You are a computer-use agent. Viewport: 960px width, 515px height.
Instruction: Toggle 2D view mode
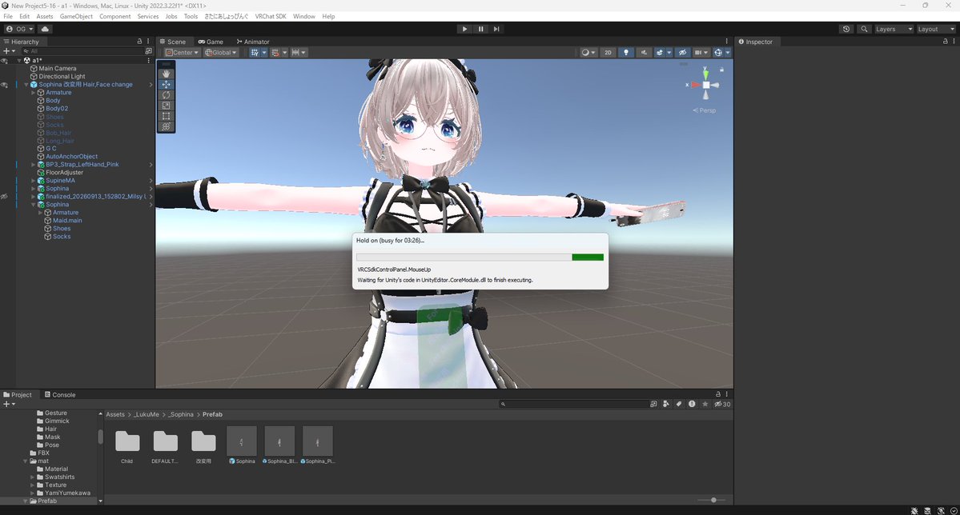pyautogui.click(x=608, y=53)
